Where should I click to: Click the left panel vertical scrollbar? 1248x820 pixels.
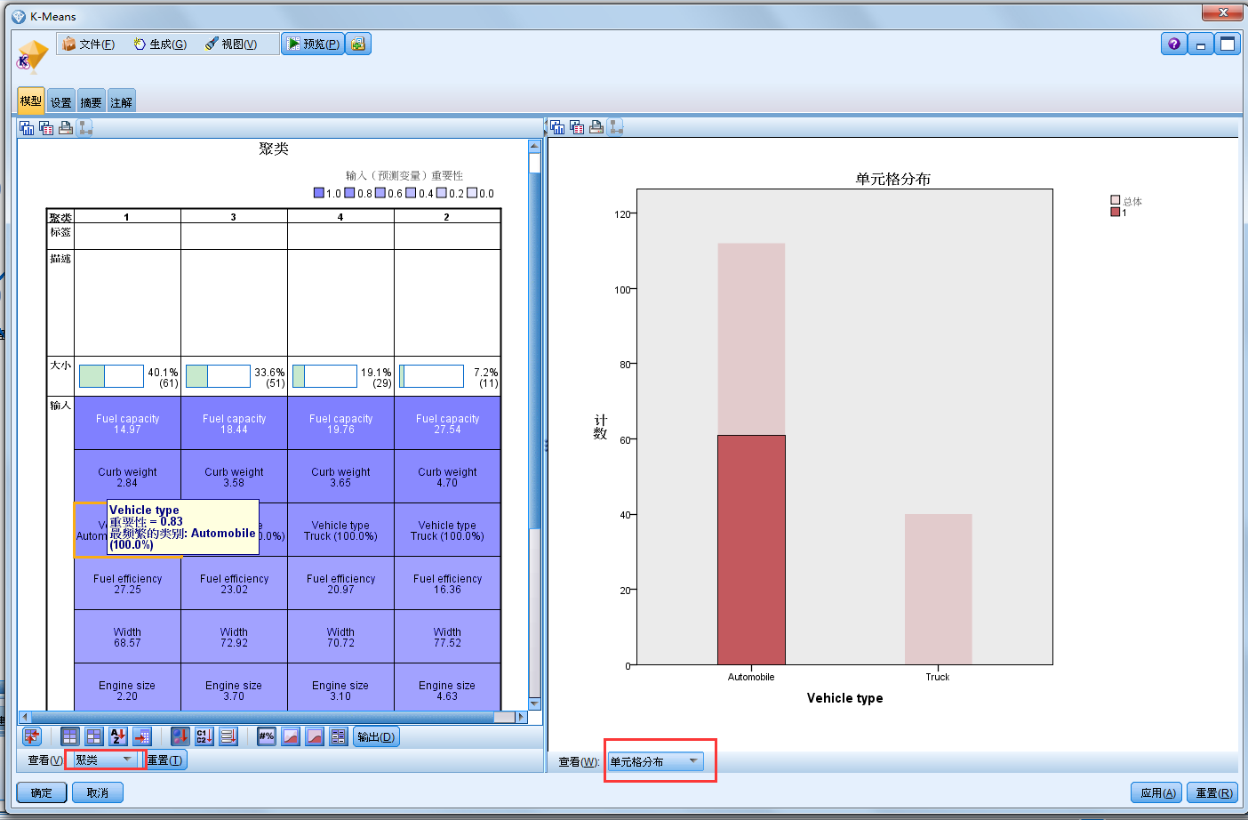point(534,425)
